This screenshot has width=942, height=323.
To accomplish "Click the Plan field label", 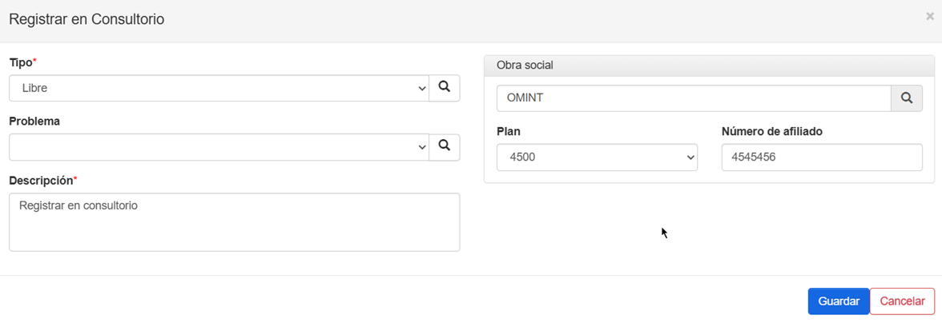I will click(508, 131).
